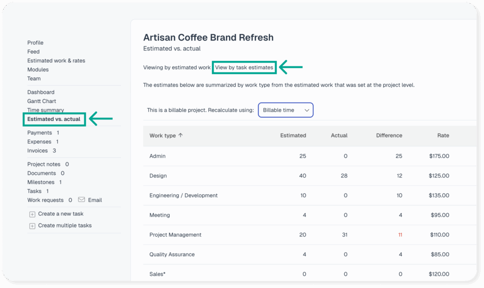
Task: Open Estimated work & rates
Action: click(x=56, y=60)
